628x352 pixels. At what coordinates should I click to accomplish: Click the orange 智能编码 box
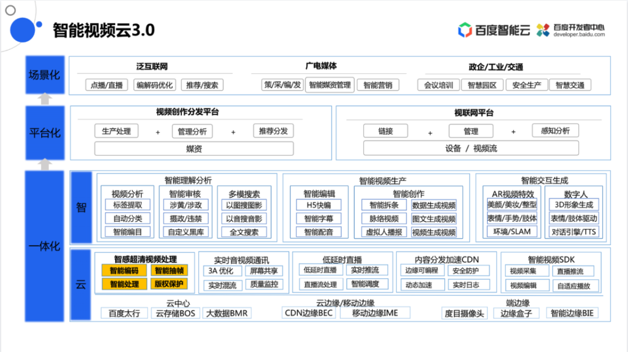coord(124,271)
